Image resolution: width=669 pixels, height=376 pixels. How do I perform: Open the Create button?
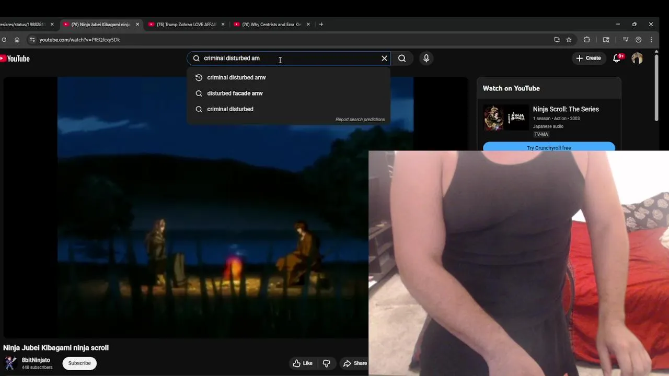pos(589,58)
